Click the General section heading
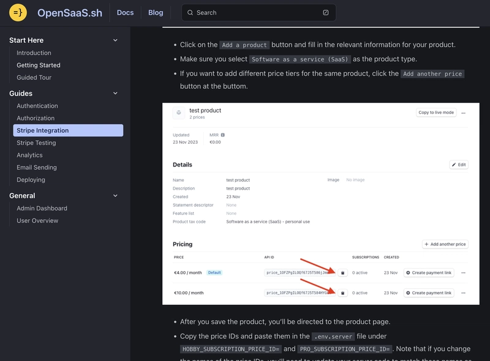Image resolution: width=490 pixels, height=361 pixels. (22, 196)
